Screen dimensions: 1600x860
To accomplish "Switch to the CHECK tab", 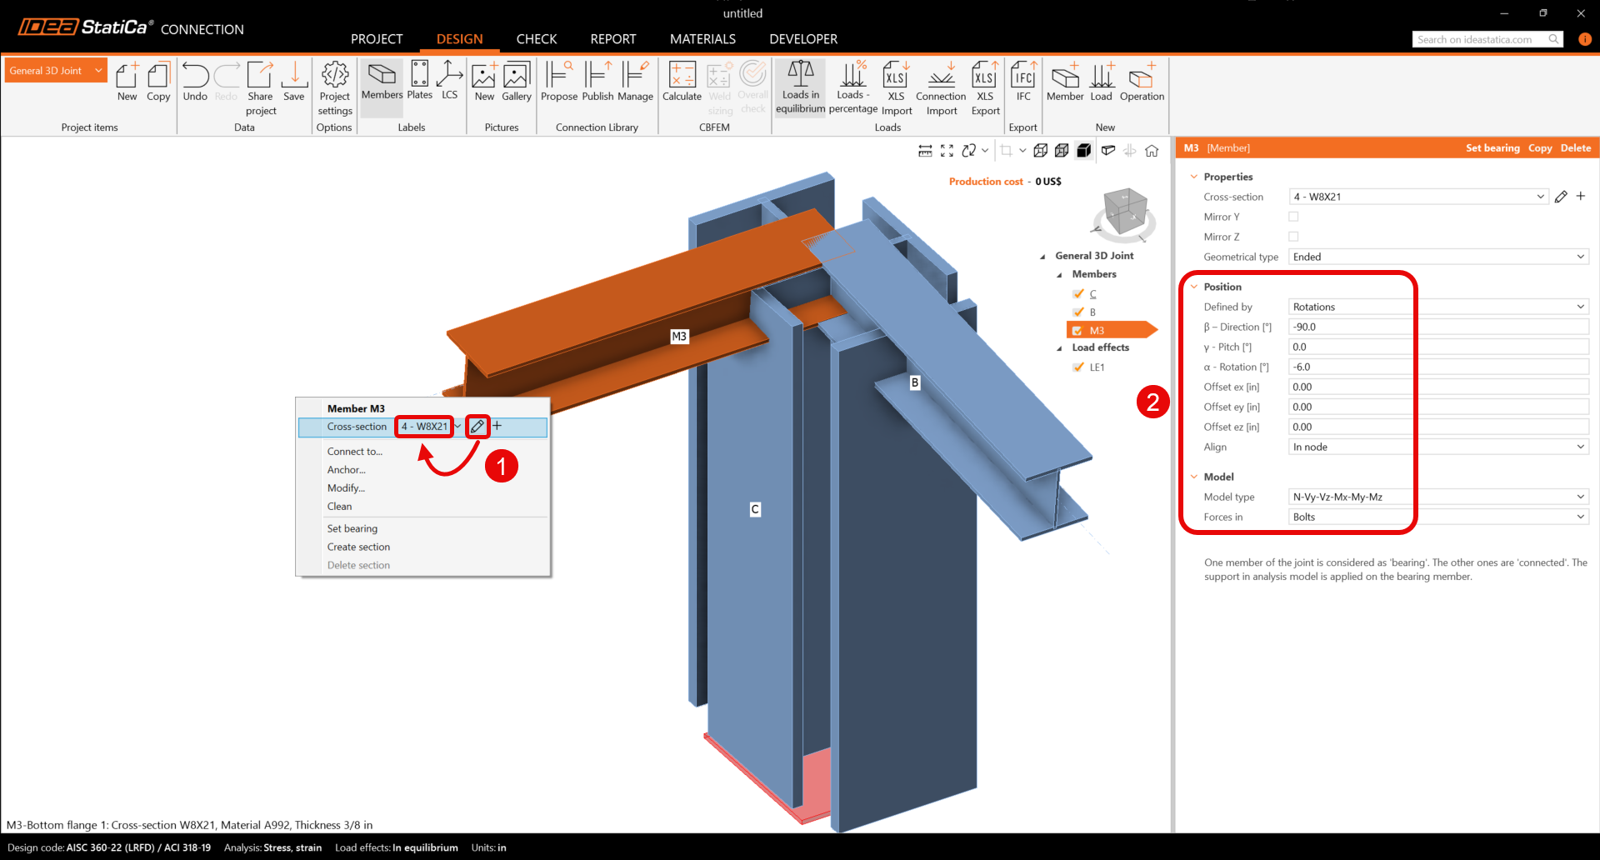I will point(536,39).
